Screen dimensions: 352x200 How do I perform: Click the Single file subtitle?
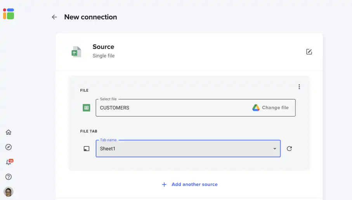(x=104, y=56)
